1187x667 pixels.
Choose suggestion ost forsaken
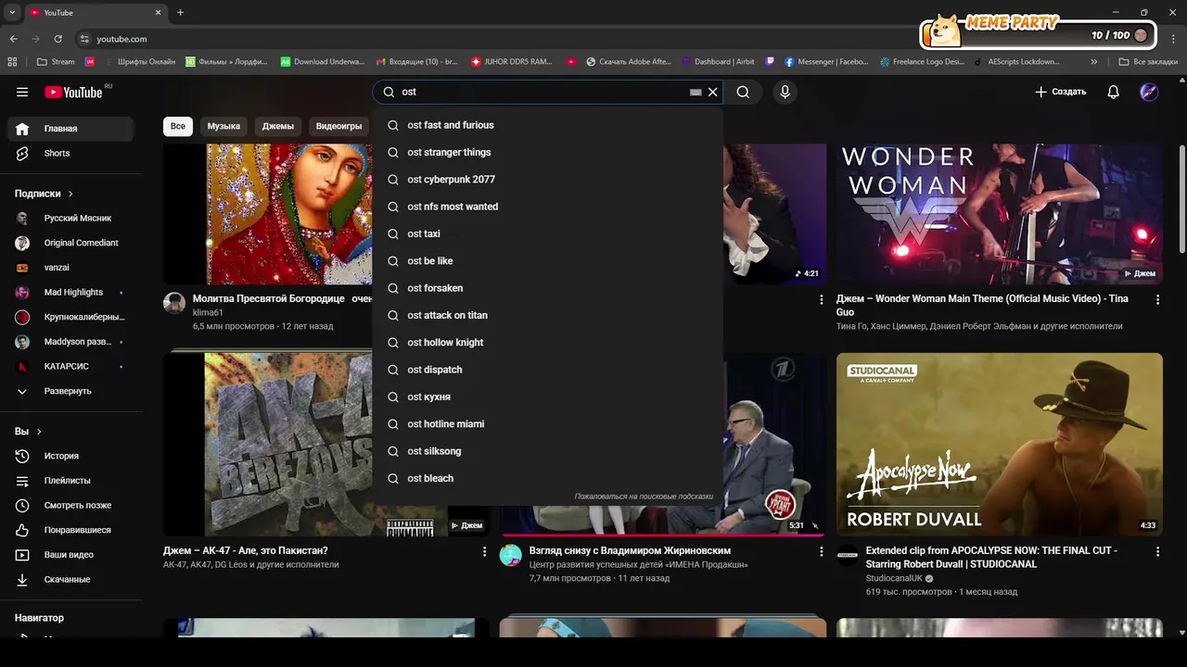click(547, 288)
